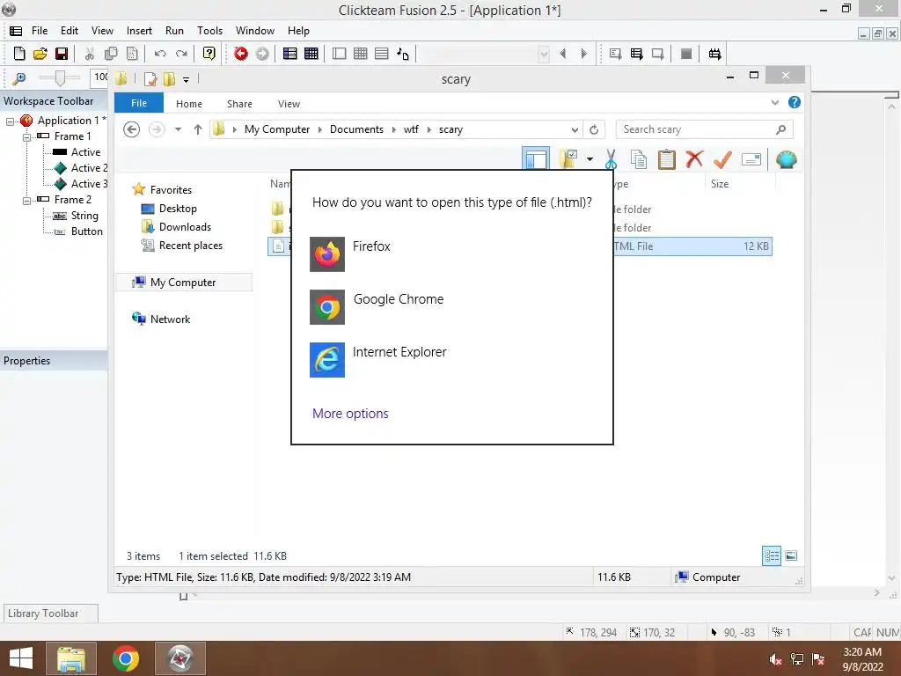This screenshot has height=676, width=901.
Task: Open the Event Editor grid icon
Action: (x=360, y=54)
